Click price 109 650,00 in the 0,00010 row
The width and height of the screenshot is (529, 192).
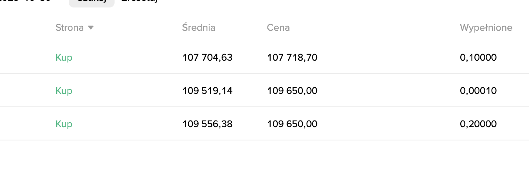[x=292, y=91]
